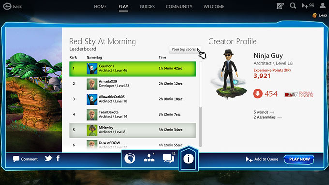Share via the Twitter bird icon
Screen dimensions: 329x185
(48, 158)
